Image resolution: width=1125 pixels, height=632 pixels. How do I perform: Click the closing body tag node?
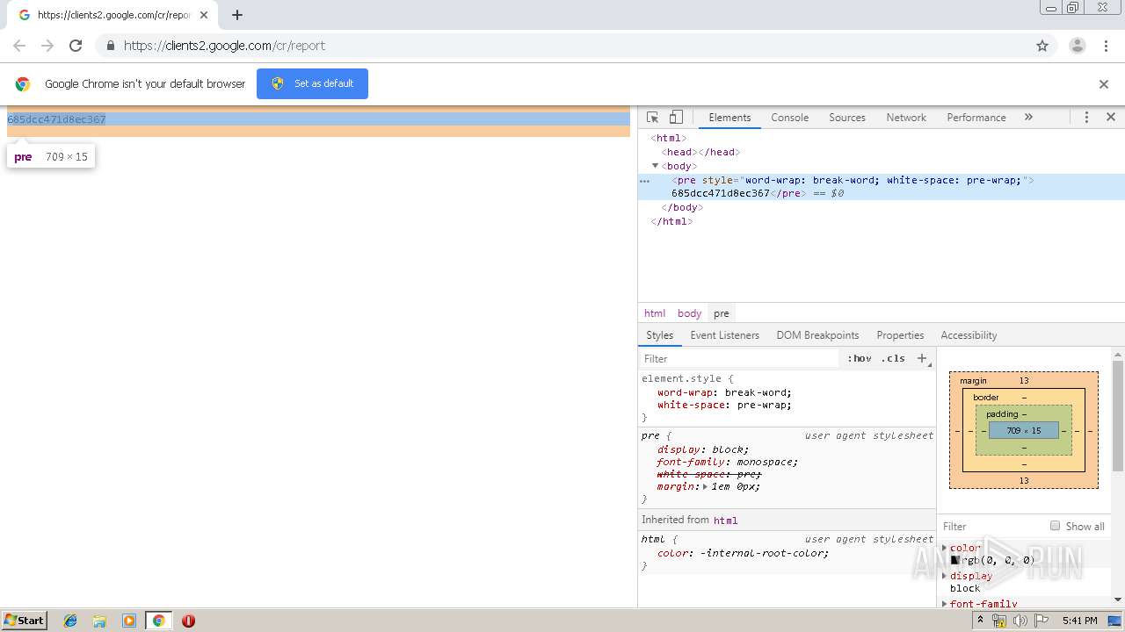click(682, 208)
